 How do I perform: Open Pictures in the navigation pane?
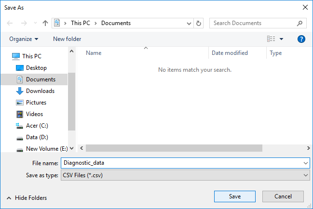tap(31, 103)
